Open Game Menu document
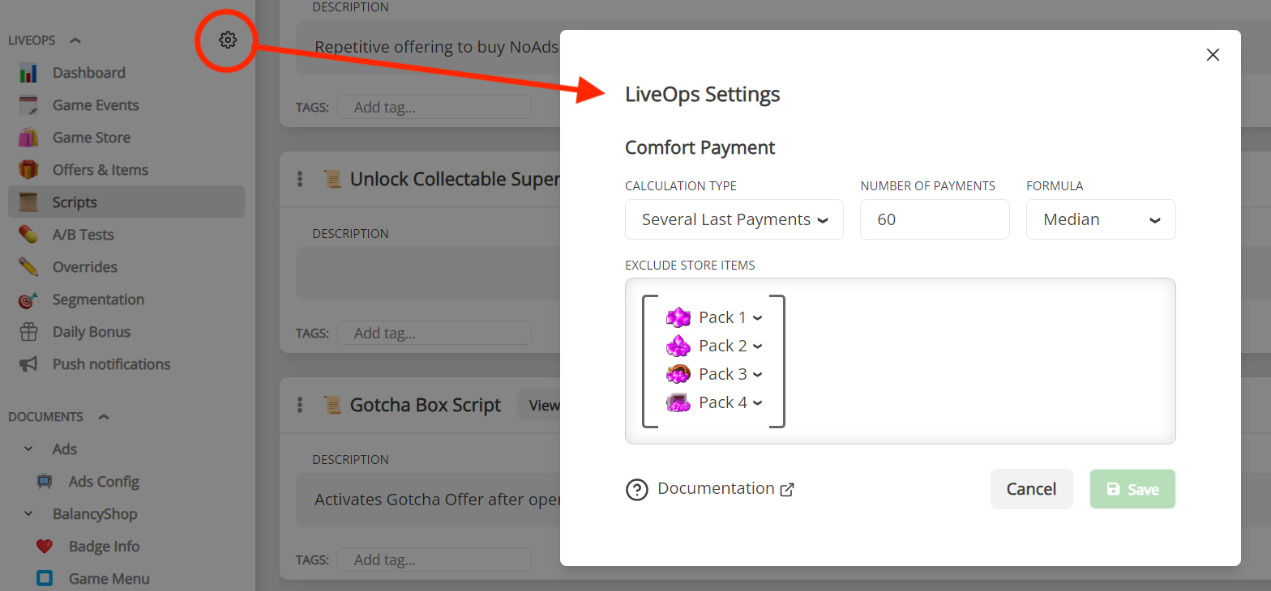1271x591 pixels. tap(109, 579)
